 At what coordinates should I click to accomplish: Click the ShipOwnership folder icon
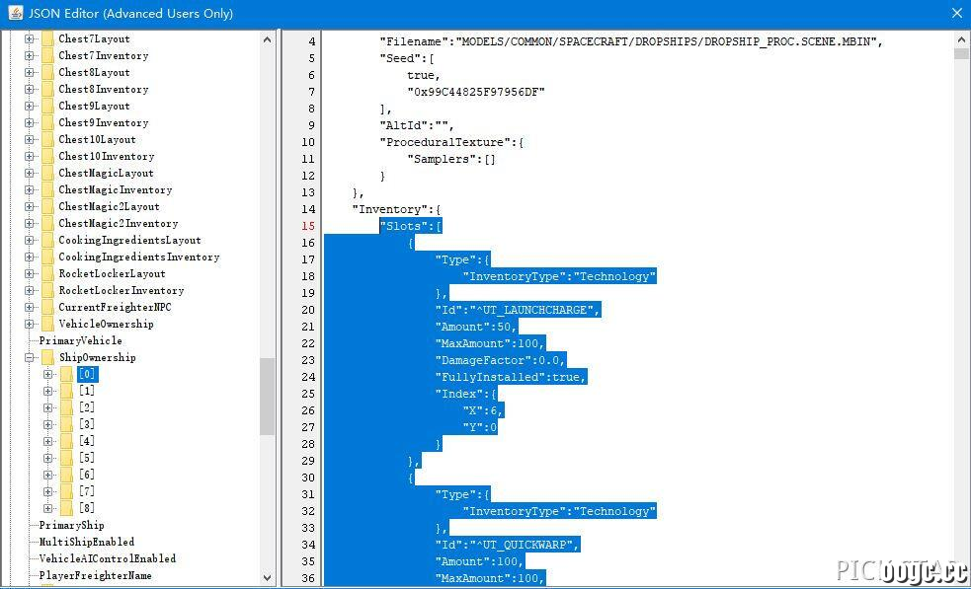tap(47, 357)
